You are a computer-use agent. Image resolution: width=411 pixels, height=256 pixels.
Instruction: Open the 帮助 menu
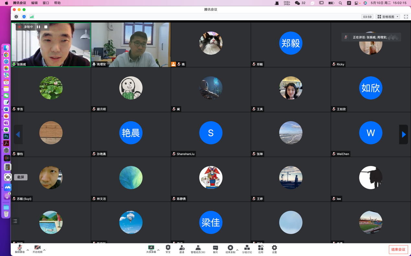(x=57, y=3)
